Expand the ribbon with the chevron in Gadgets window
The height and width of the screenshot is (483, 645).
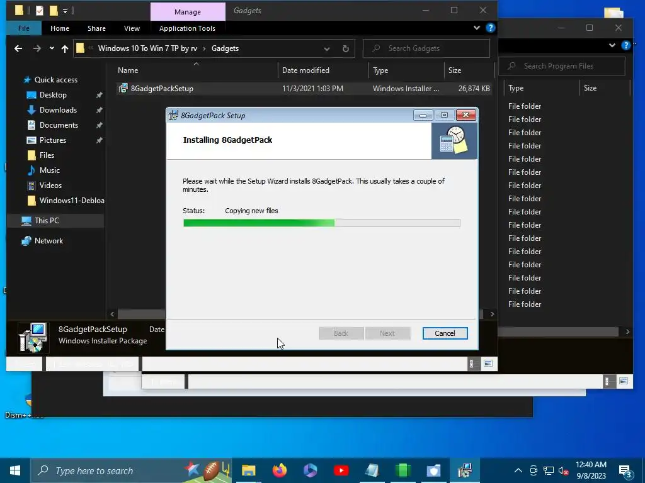pos(477,28)
